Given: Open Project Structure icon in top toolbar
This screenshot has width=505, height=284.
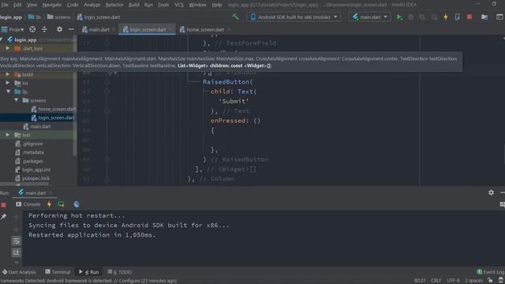Looking at the screenshot, I should pos(484,17).
